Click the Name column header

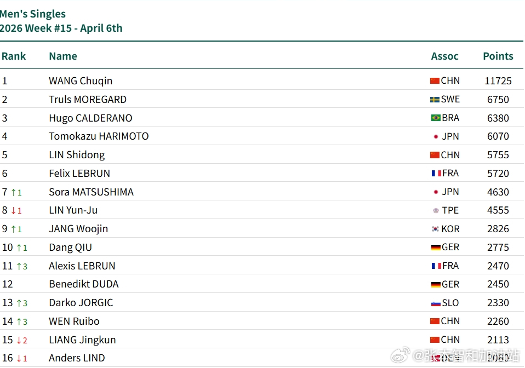63,56
